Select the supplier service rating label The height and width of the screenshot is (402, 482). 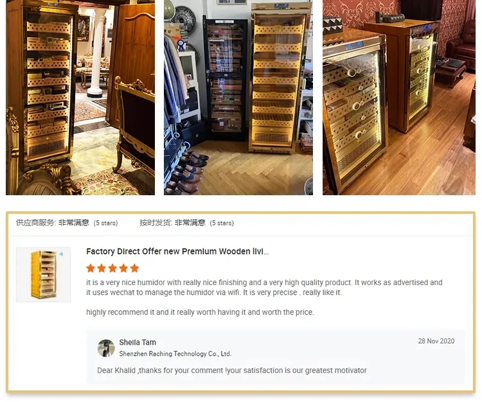(x=67, y=223)
